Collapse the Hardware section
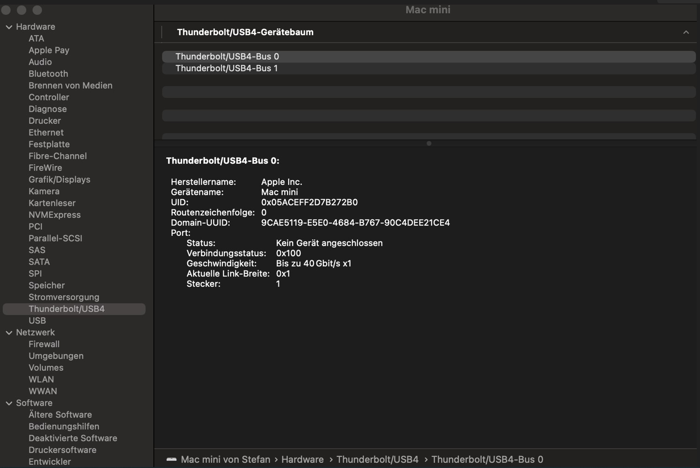This screenshot has width=700, height=468. [9, 27]
